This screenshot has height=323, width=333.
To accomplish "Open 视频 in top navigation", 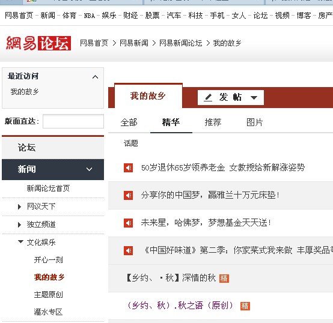I will tap(283, 16).
